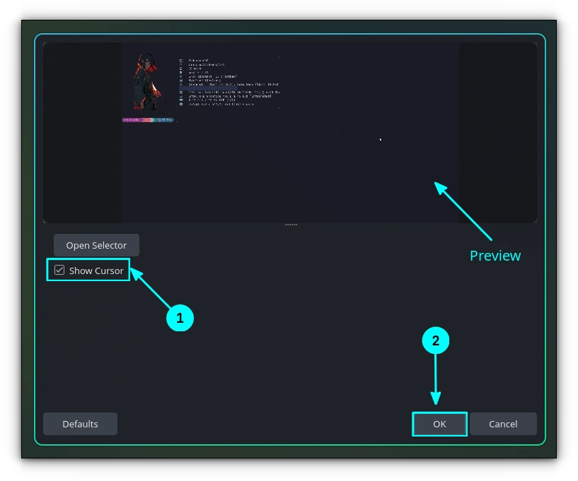Click the numbered circle marked 2

[x=435, y=340]
